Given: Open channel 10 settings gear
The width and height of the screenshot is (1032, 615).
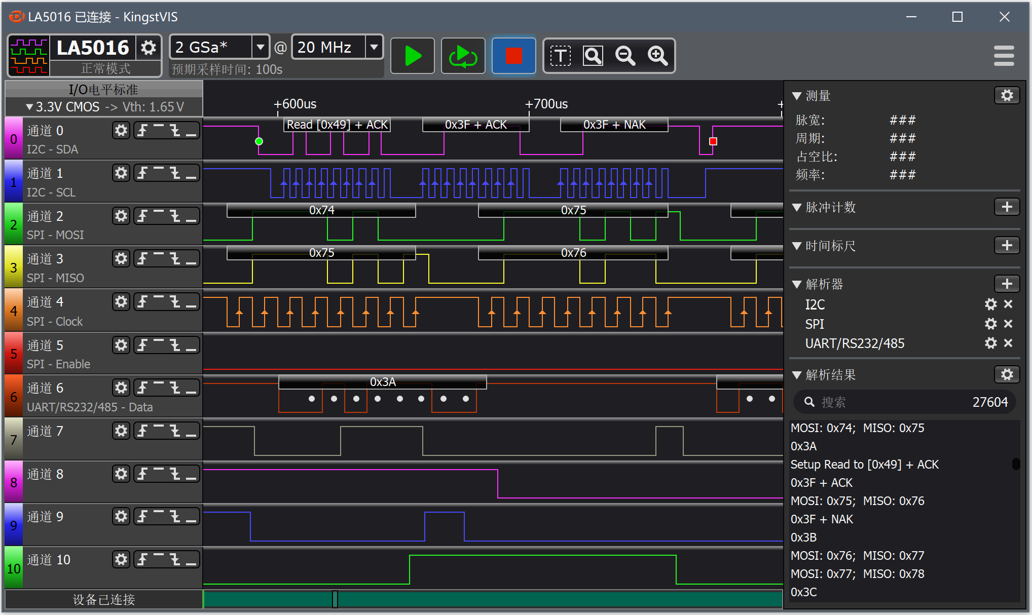Looking at the screenshot, I should [x=121, y=560].
